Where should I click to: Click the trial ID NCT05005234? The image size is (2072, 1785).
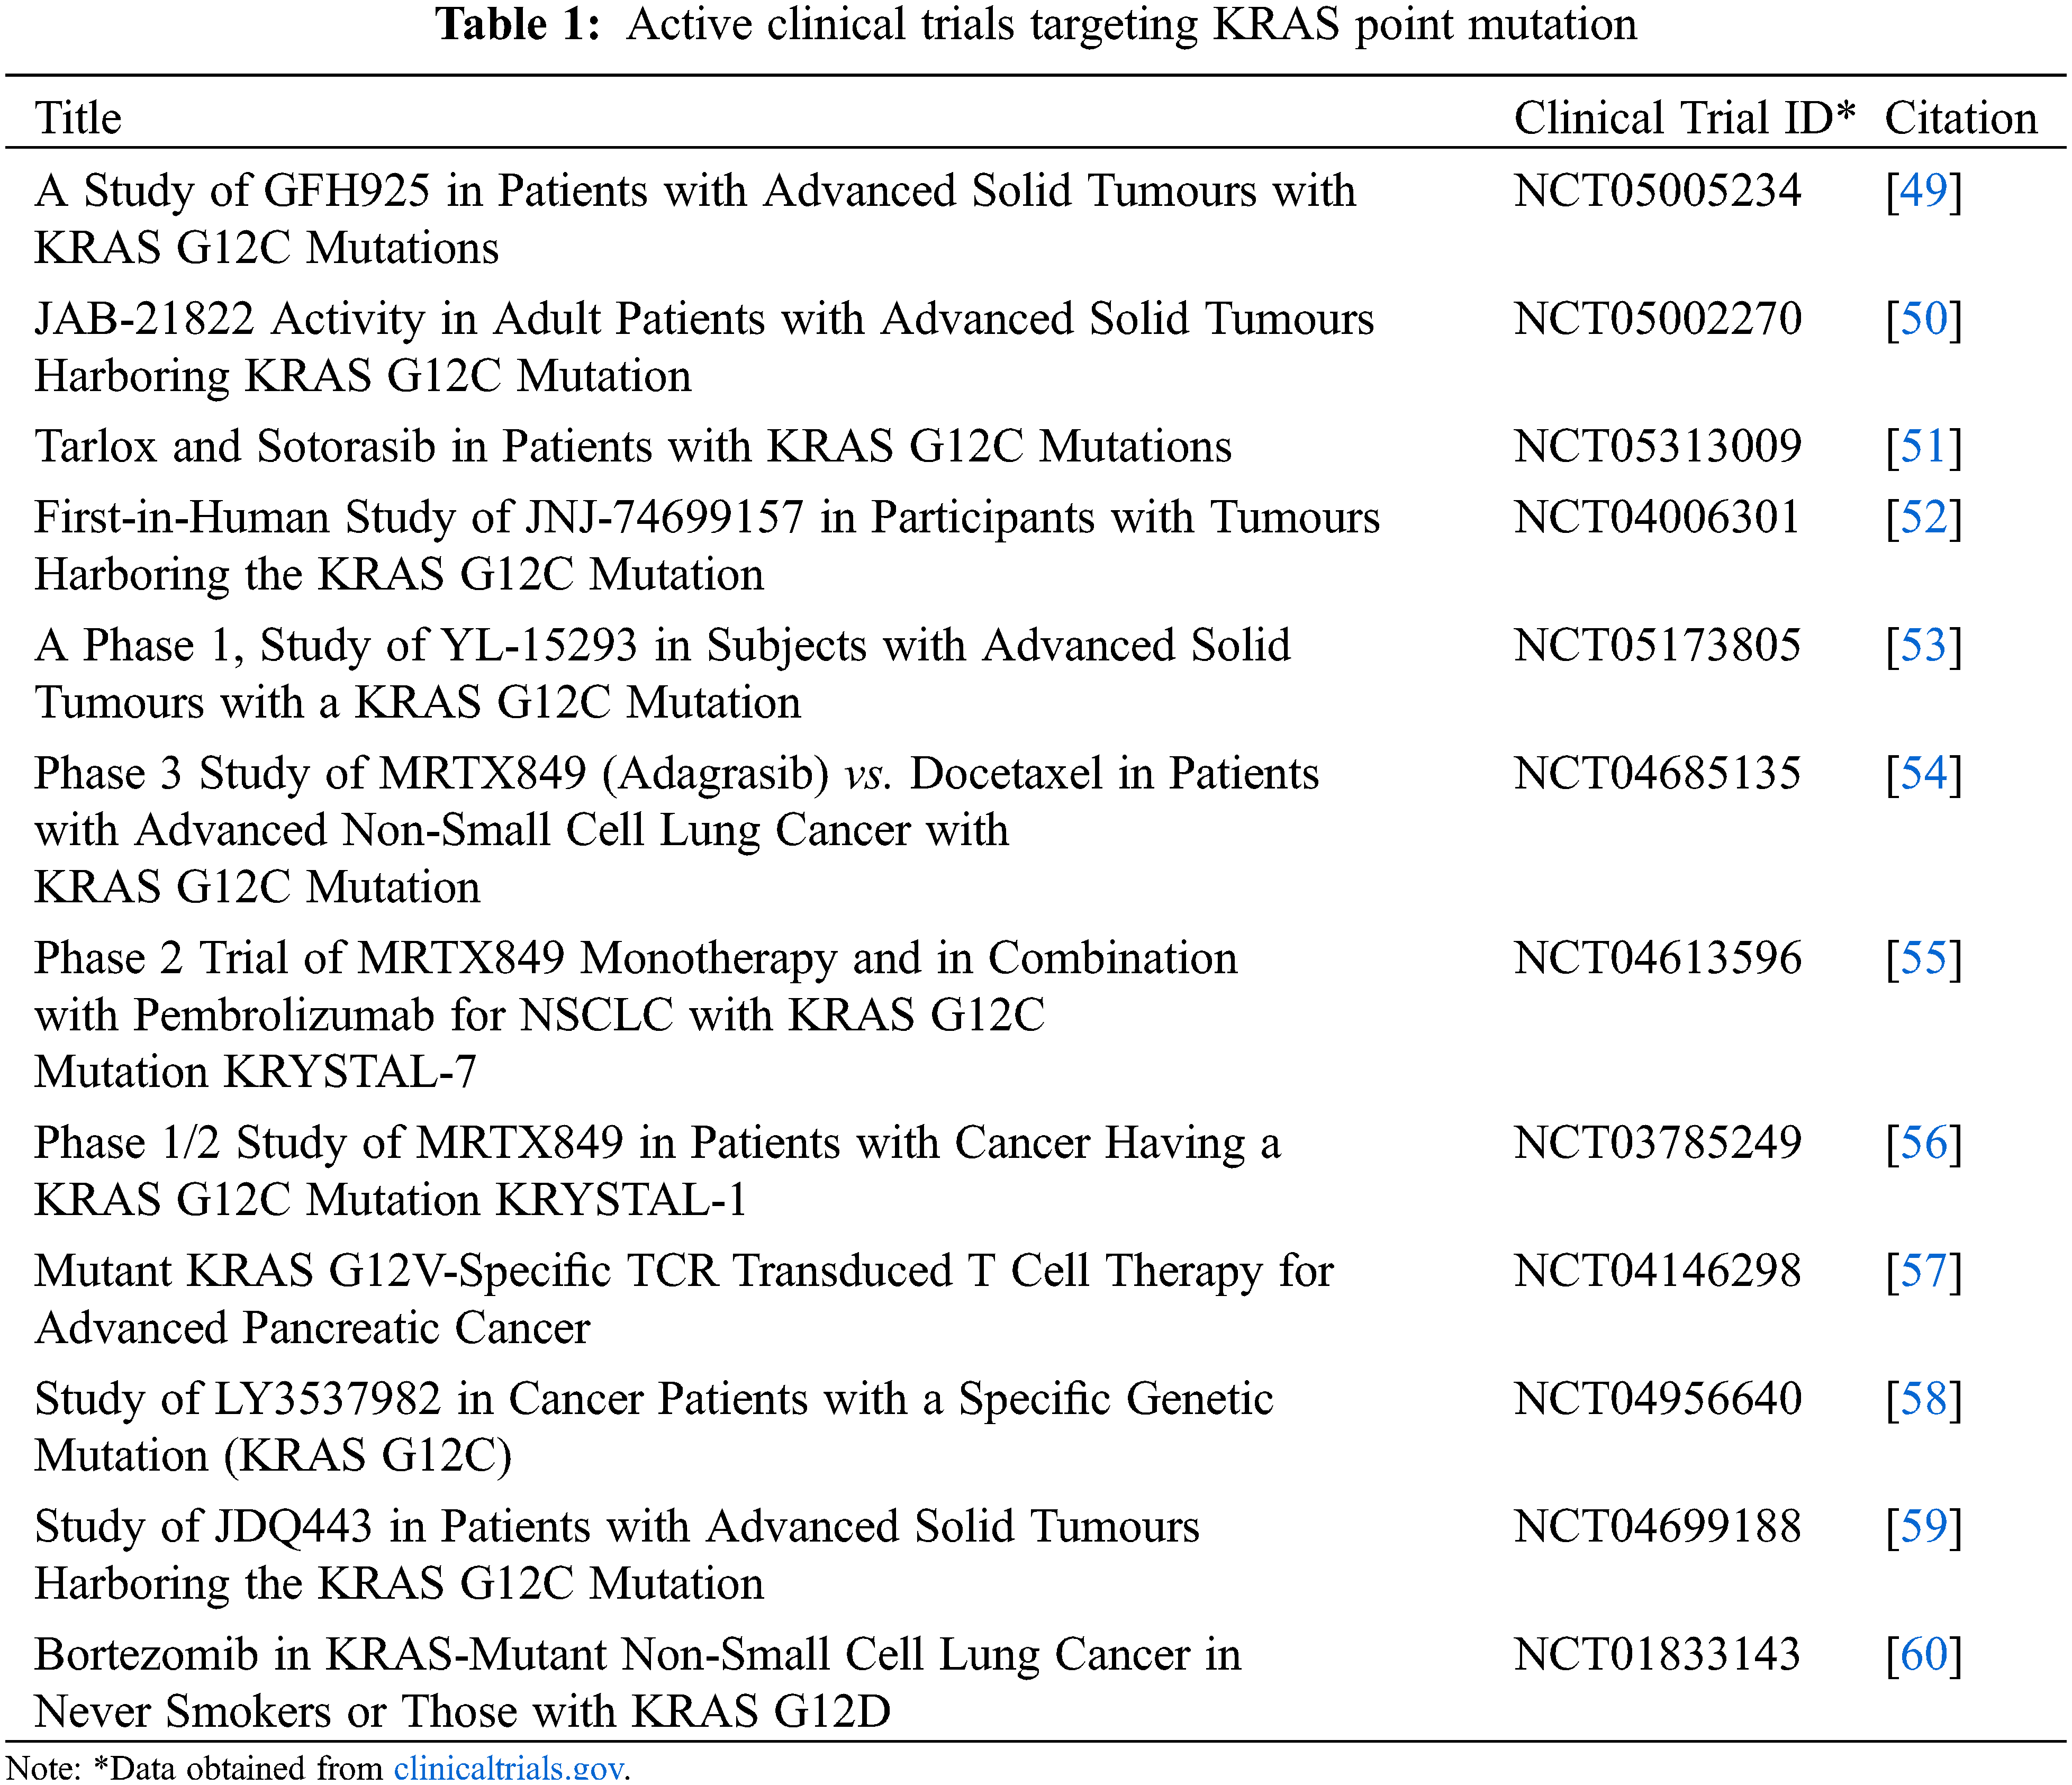[1657, 190]
